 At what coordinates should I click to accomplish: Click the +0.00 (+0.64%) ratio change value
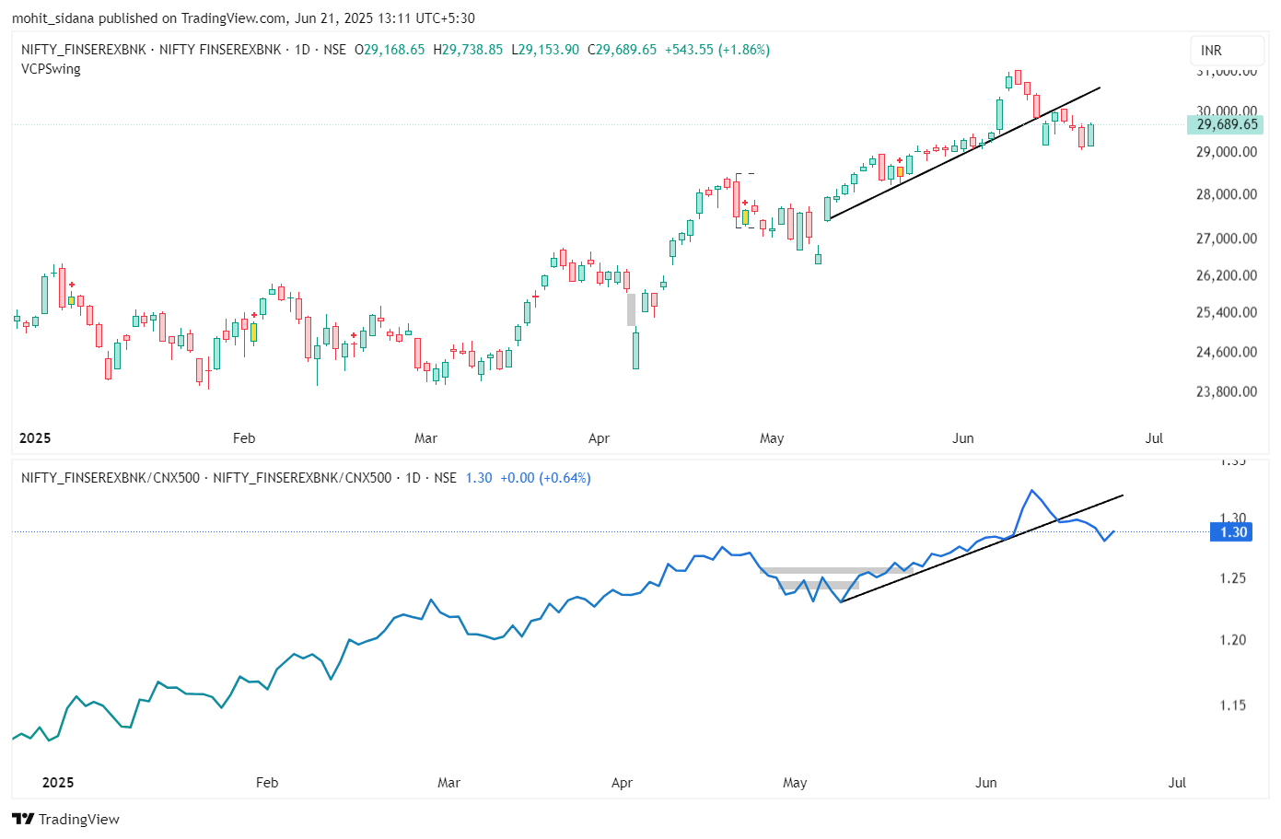(545, 478)
